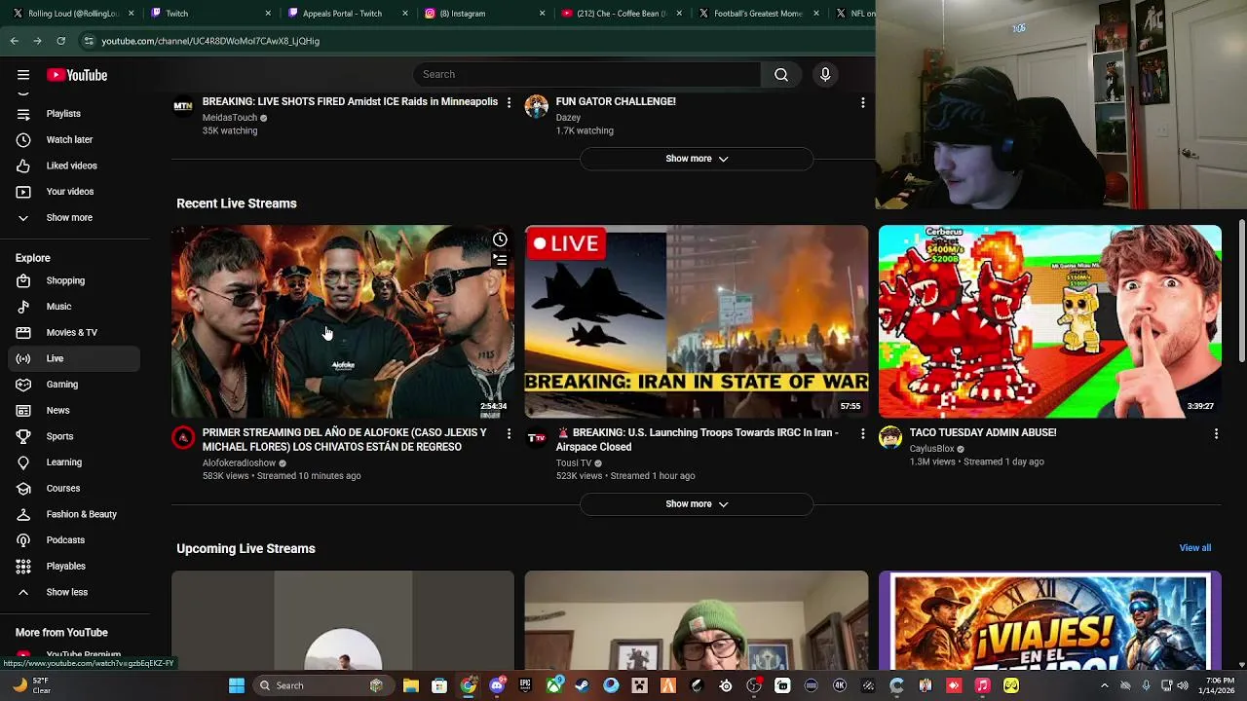Open more options for FUN GATOR CHALLENGE
Image resolution: width=1247 pixels, height=701 pixels.
(862, 102)
